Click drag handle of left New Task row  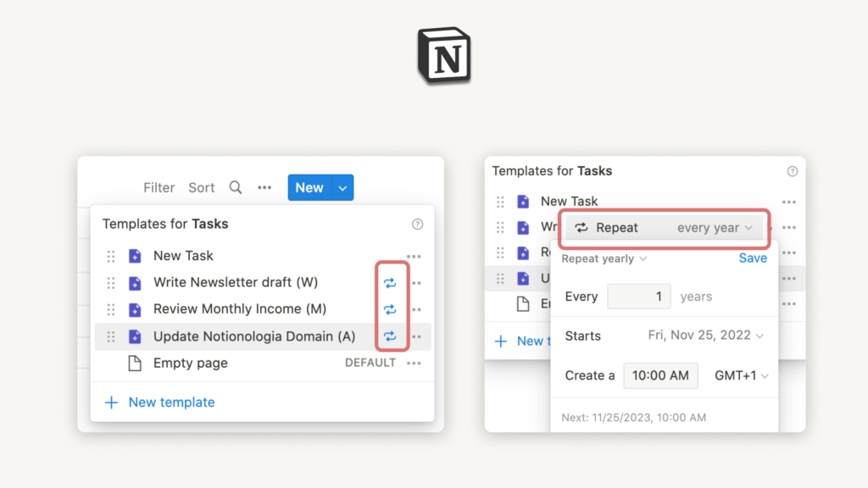[111, 256]
